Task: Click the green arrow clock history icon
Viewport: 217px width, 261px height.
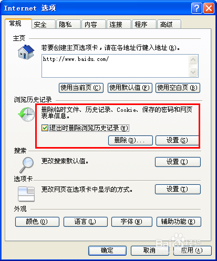Action: 26,114
